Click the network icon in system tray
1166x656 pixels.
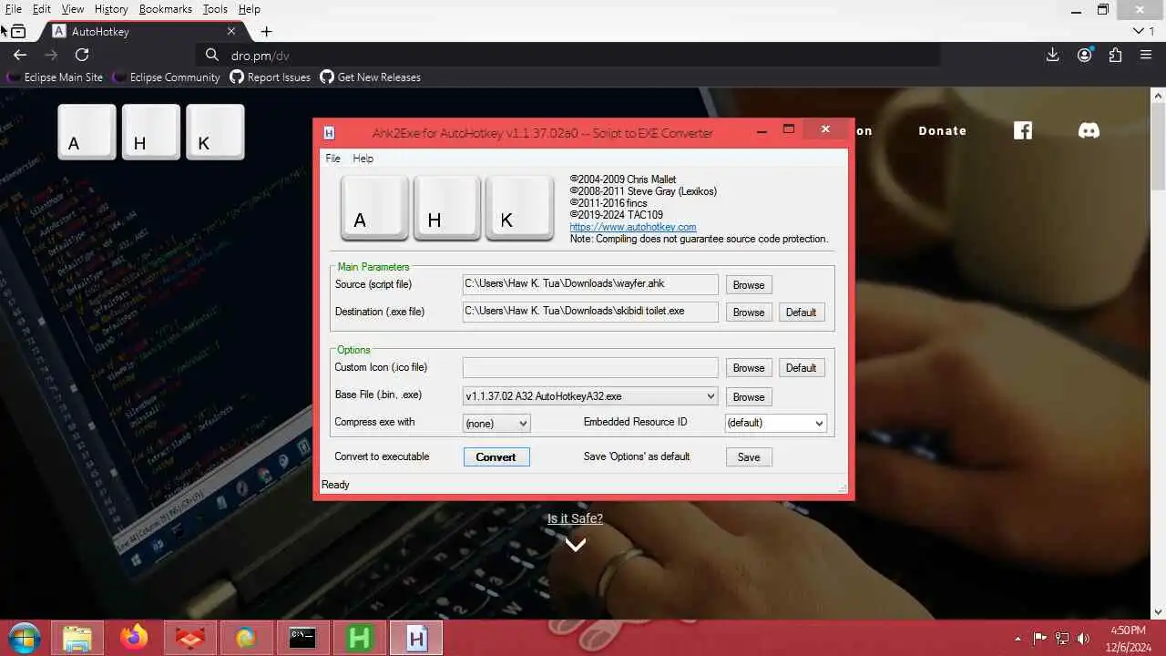pyautogui.click(x=1062, y=638)
